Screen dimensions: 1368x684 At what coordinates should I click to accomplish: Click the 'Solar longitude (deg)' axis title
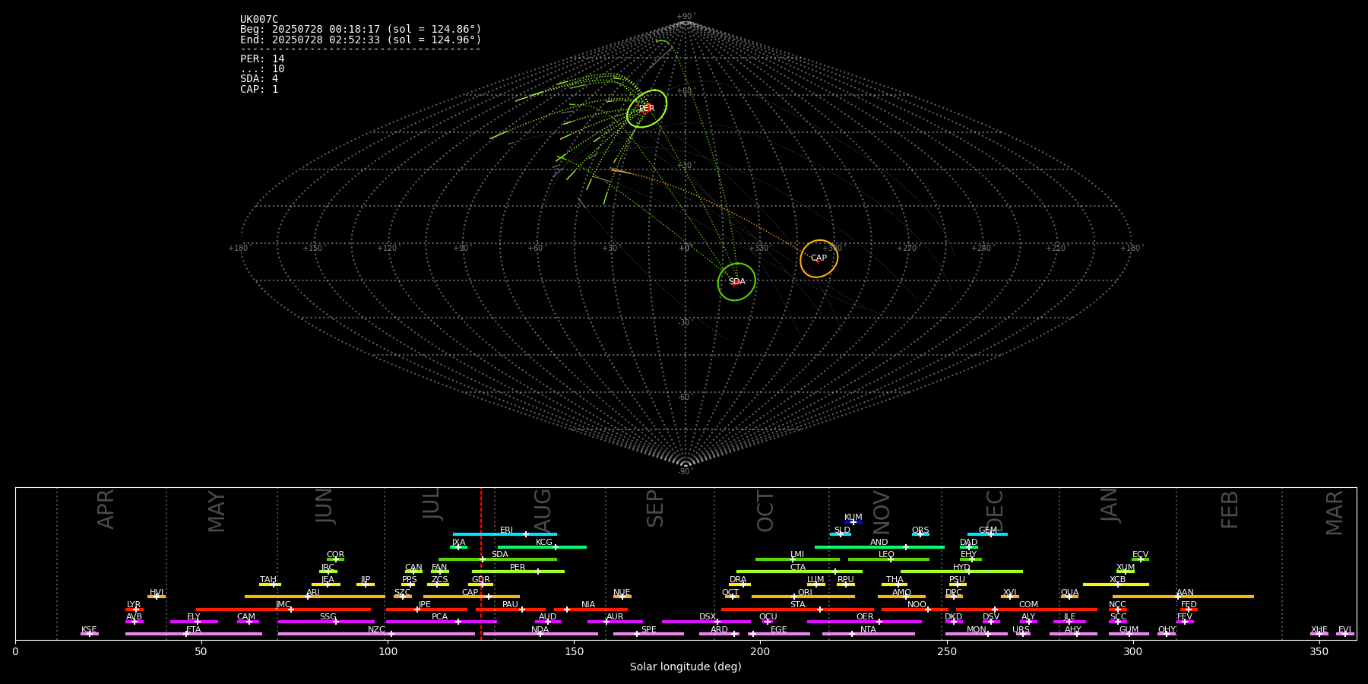click(686, 667)
